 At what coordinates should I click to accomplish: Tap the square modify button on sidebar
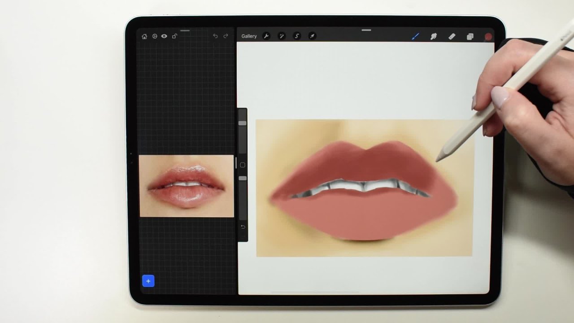point(243,165)
